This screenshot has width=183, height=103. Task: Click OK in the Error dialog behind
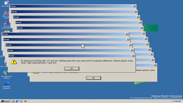tap(94, 78)
